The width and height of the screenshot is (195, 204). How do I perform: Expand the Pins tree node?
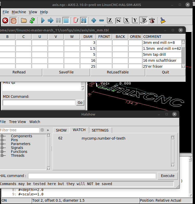(x=2, y=140)
